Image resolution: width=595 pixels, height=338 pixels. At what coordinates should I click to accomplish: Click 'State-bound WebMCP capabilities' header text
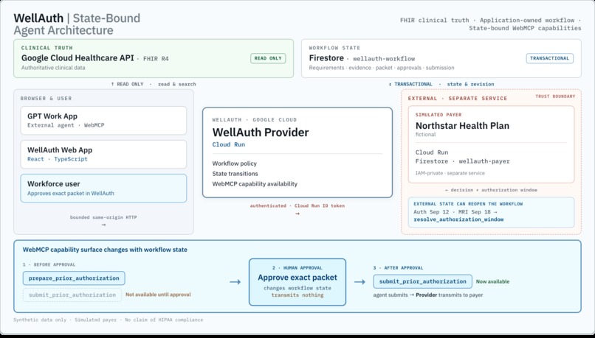click(525, 28)
